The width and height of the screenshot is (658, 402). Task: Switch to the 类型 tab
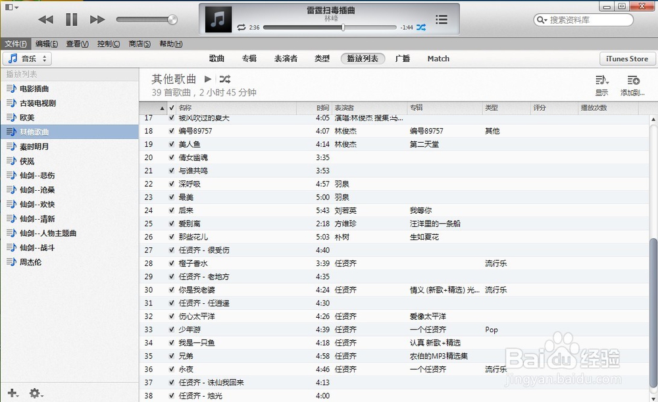click(322, 59)
